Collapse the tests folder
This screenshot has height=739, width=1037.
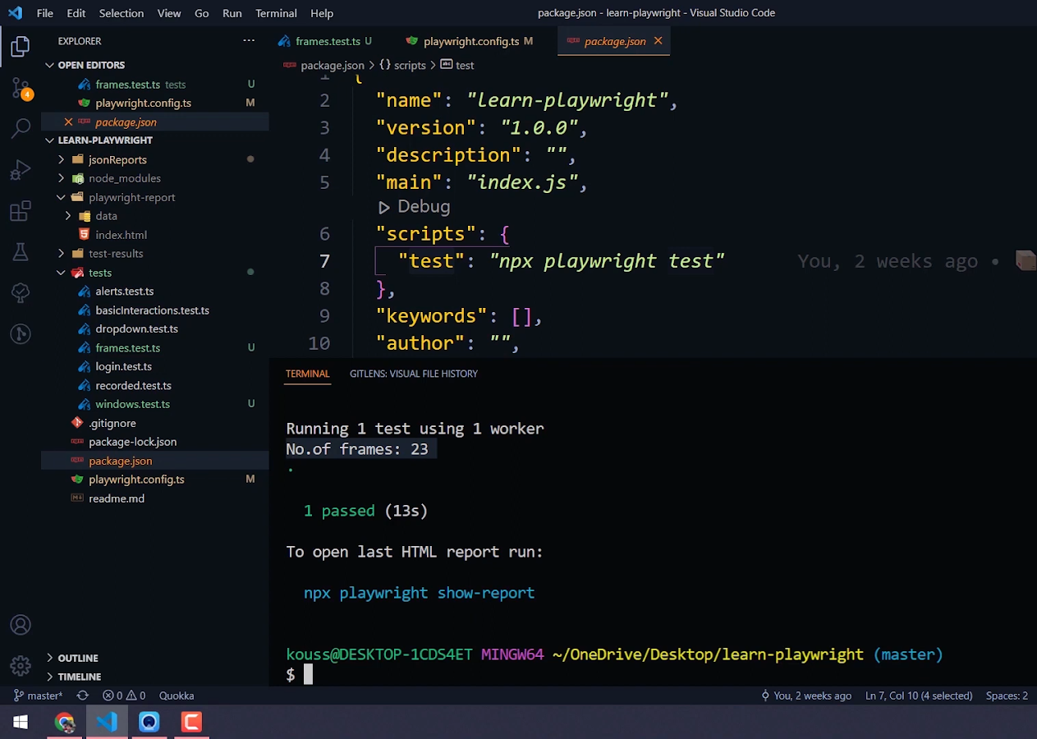tap(59, 272)
